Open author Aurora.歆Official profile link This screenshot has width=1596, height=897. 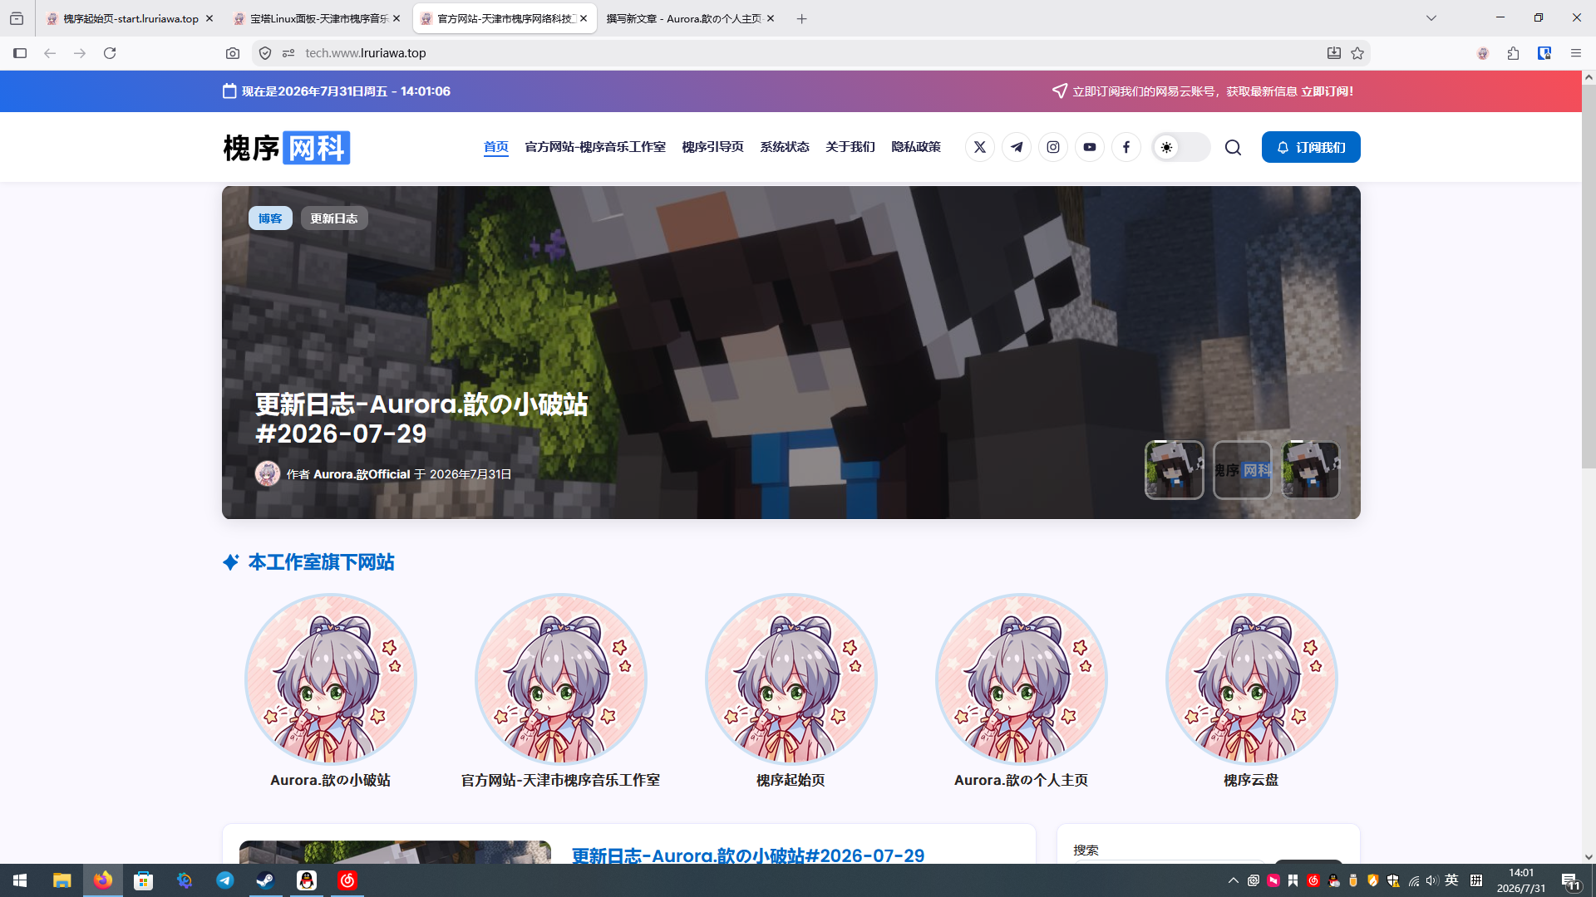362,474
